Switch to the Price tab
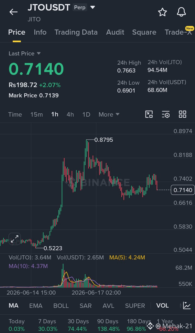Screen dimensions: 195x333 [x=17, y=32]
